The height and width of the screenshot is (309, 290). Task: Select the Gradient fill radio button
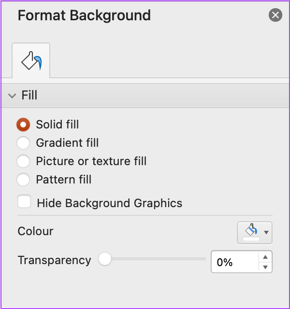tap(23, 143)
